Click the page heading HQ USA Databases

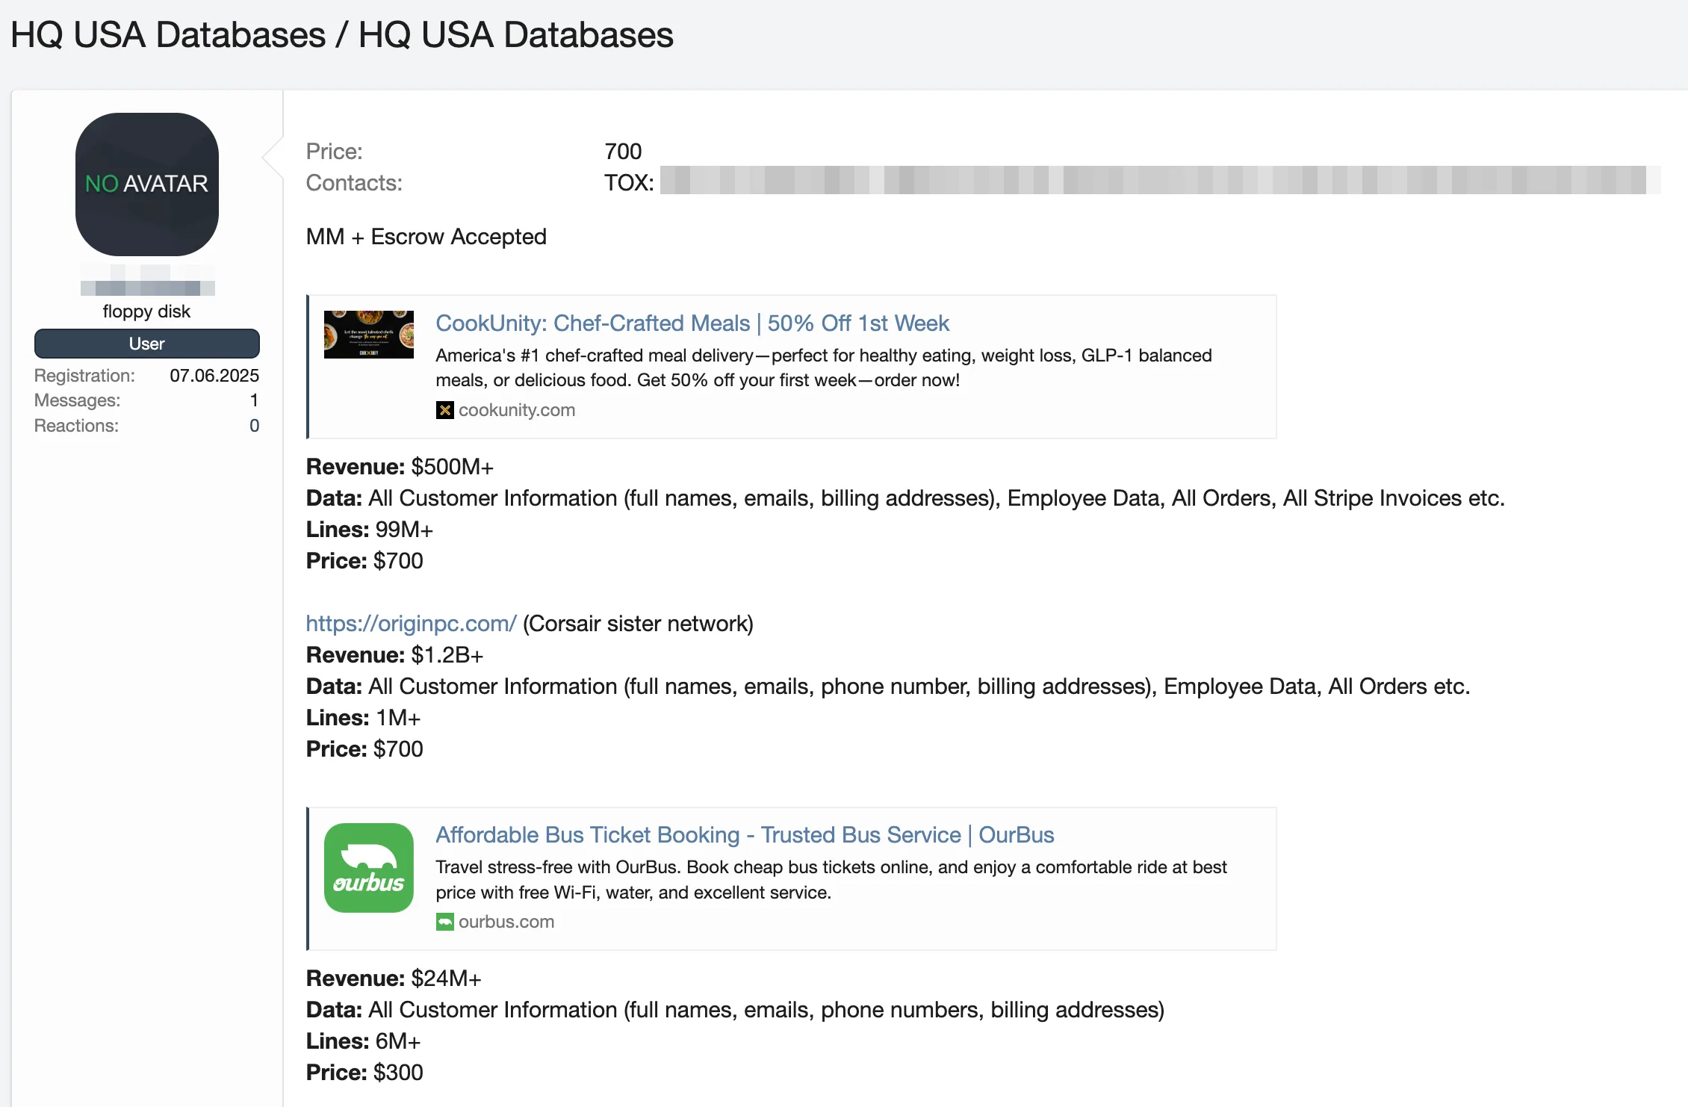(342, 35)
